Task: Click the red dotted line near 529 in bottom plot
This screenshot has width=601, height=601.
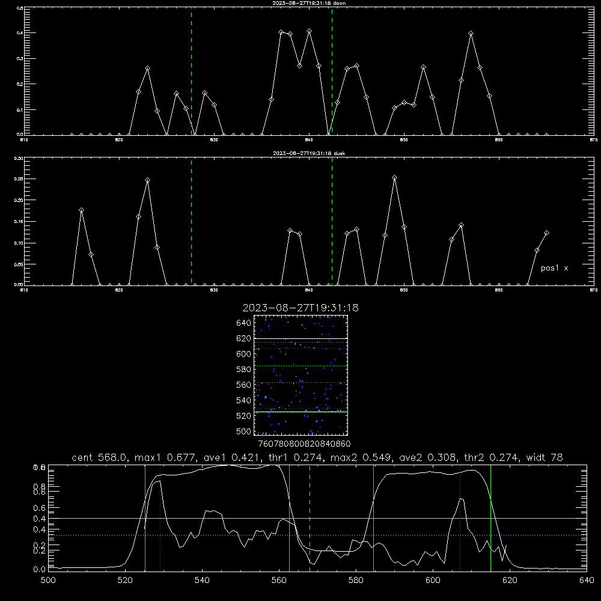Action: pos(160,517)
